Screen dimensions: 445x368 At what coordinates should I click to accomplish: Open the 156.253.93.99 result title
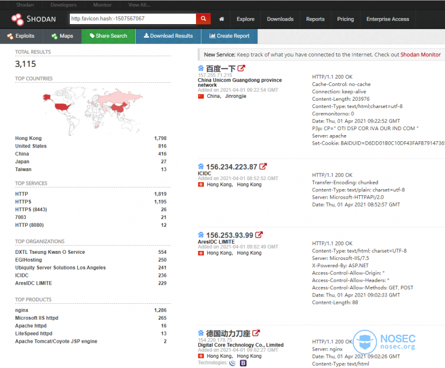point(230,235)
